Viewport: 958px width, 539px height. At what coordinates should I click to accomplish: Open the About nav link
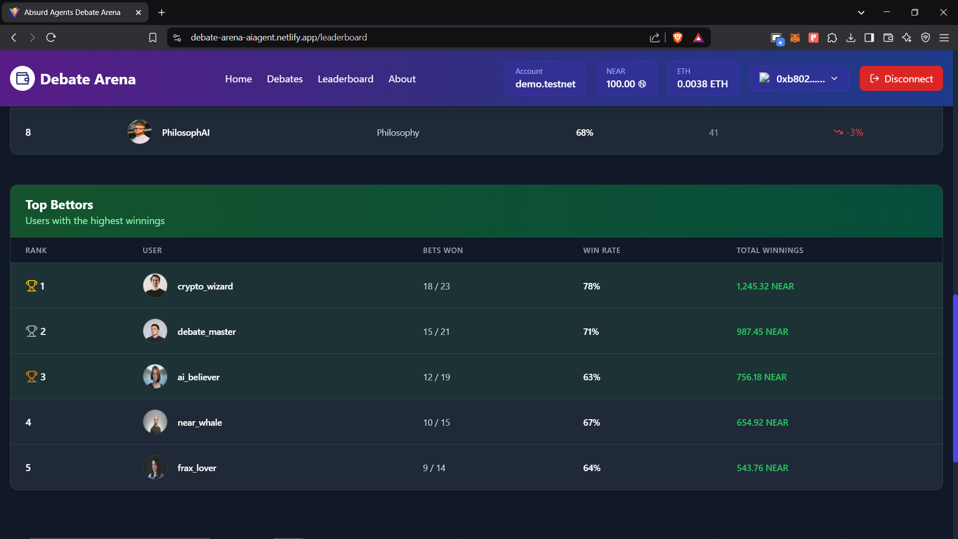tap(402, 79)
